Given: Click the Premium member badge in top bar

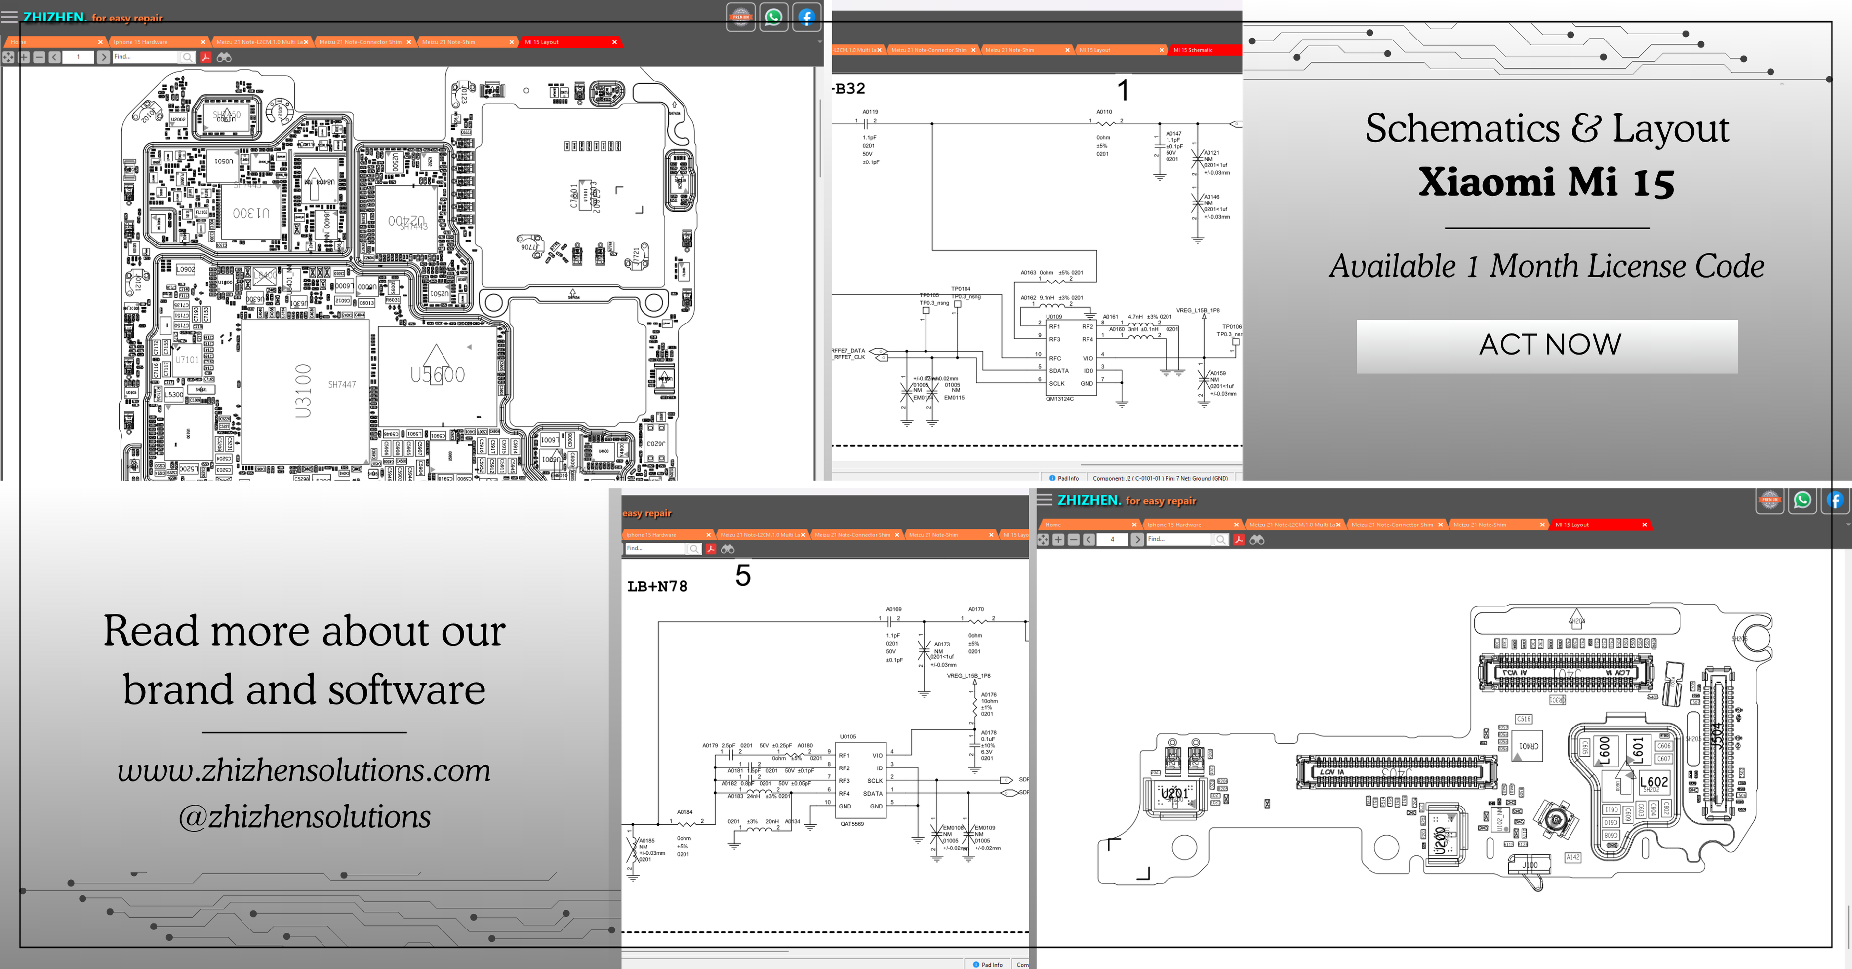Looking at the screenshot, I should point(740,16).
